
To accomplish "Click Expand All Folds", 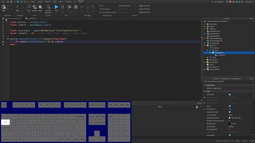I will click(144, 9).
